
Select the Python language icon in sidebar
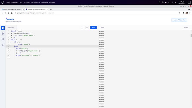pos(3,28)
